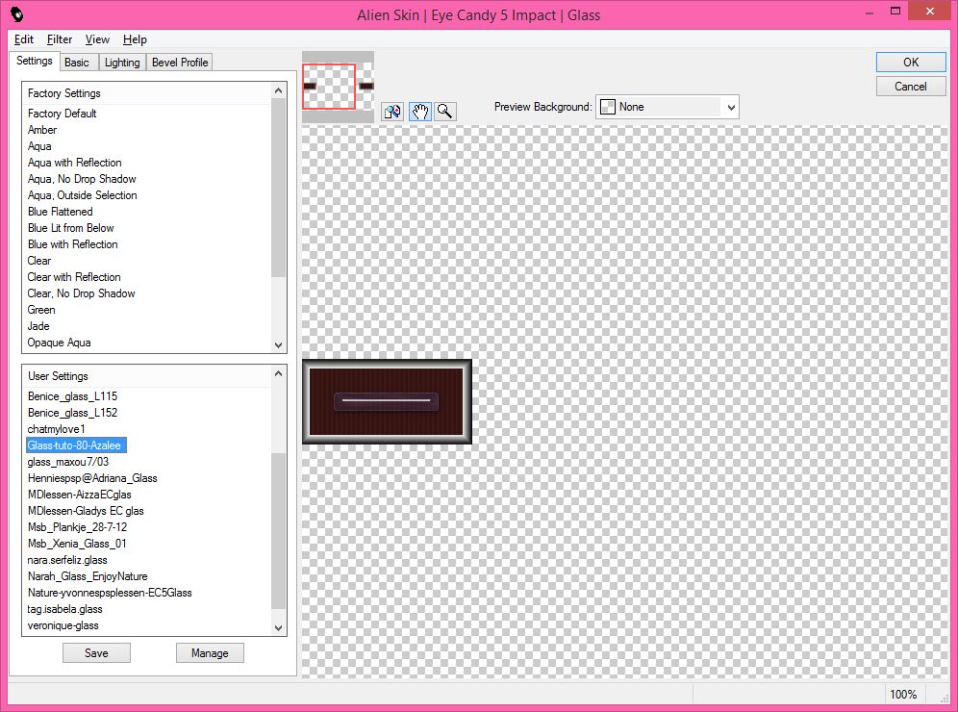Select Benice_glass_L115 user setting
Screen dimensions: 958x712
(x=73, y=396)
